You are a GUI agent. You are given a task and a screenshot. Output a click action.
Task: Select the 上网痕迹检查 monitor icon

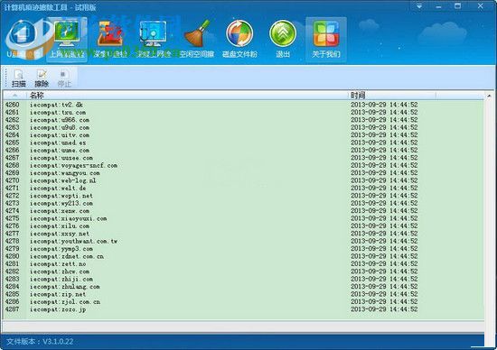point(67,40)
